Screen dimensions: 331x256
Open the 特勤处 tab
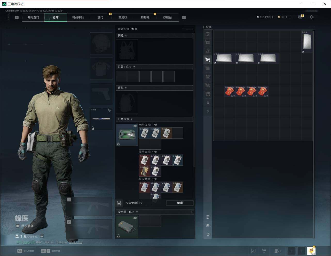145,17
